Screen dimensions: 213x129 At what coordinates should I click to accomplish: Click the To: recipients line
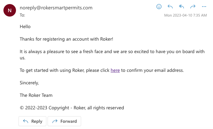coord(23,15)
